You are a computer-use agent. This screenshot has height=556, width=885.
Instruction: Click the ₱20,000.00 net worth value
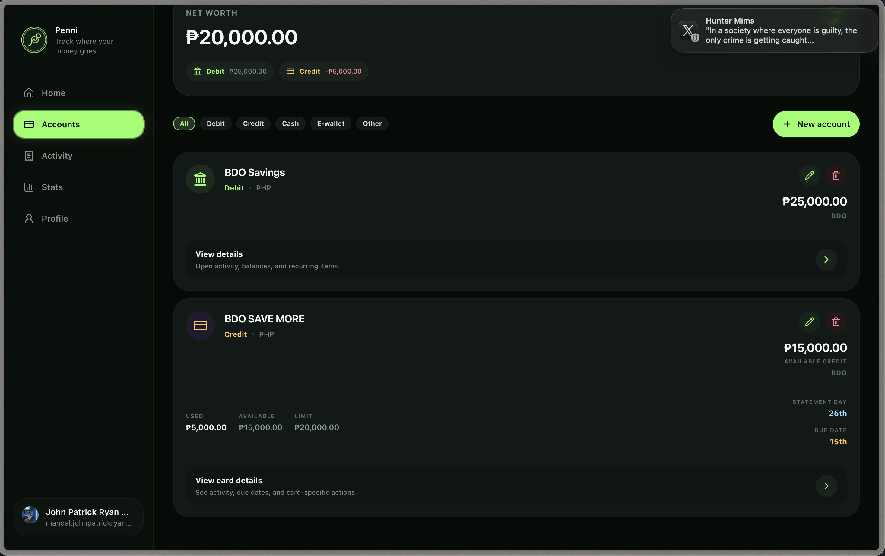pos(241,37)
